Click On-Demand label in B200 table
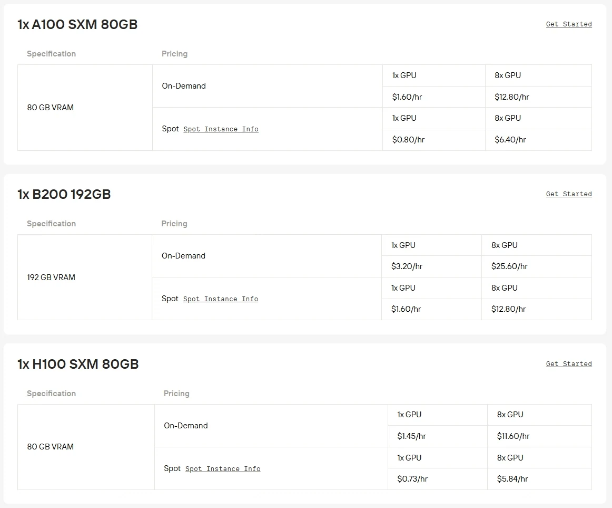The width and height of the screenshot is (612, 508). pos(183,256)
